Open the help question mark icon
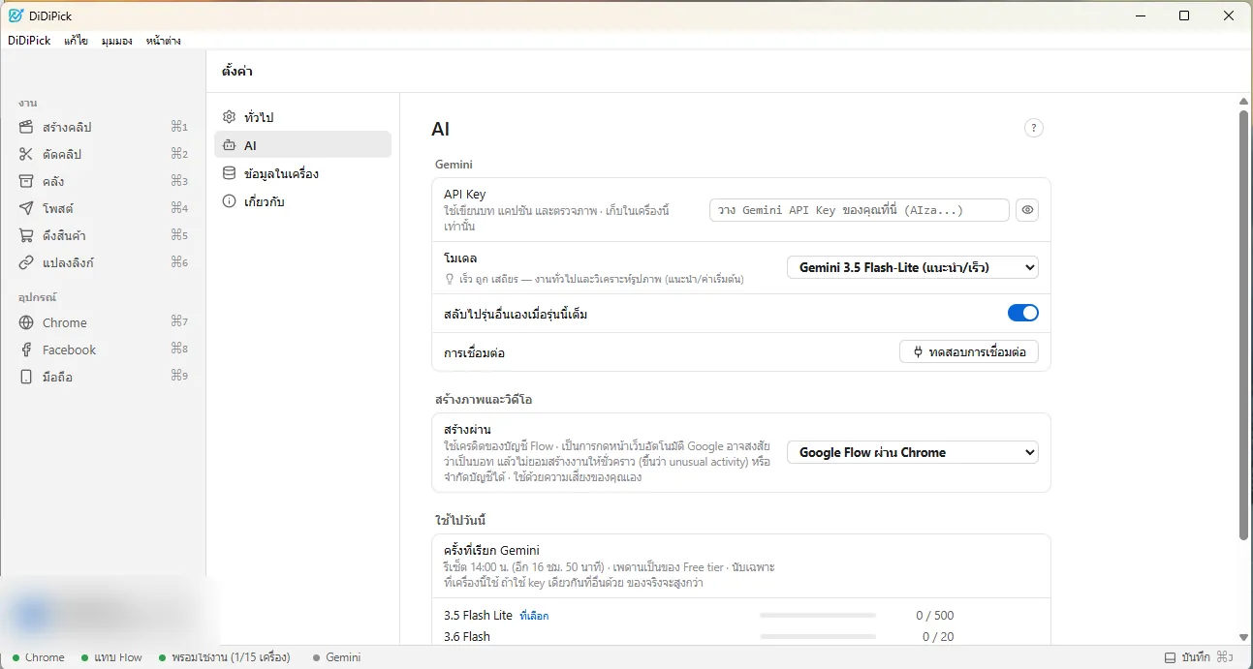Screen dimensions: 1253x669 (1034, 128)
